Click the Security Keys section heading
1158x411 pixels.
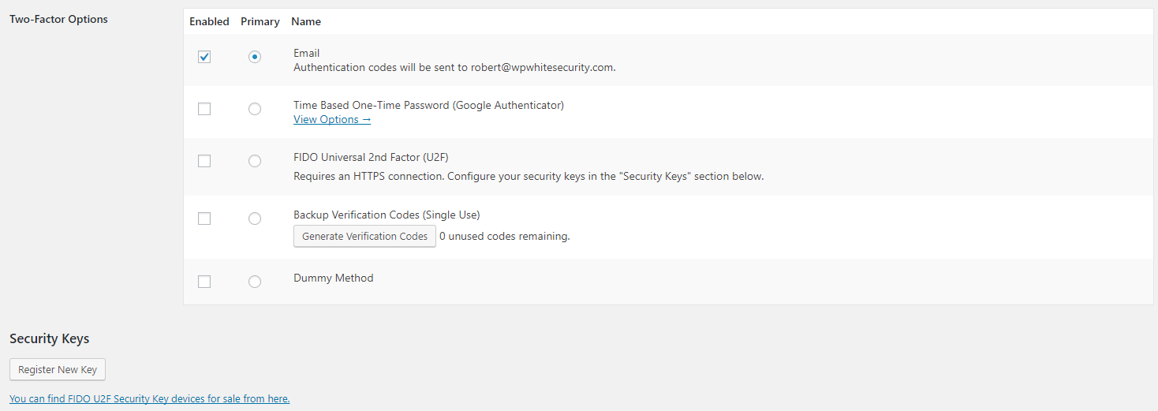pyautogui.click(x=50, y=338)
